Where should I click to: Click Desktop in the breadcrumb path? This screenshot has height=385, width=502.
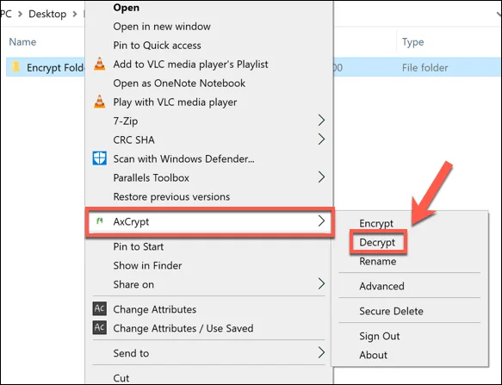47,14
